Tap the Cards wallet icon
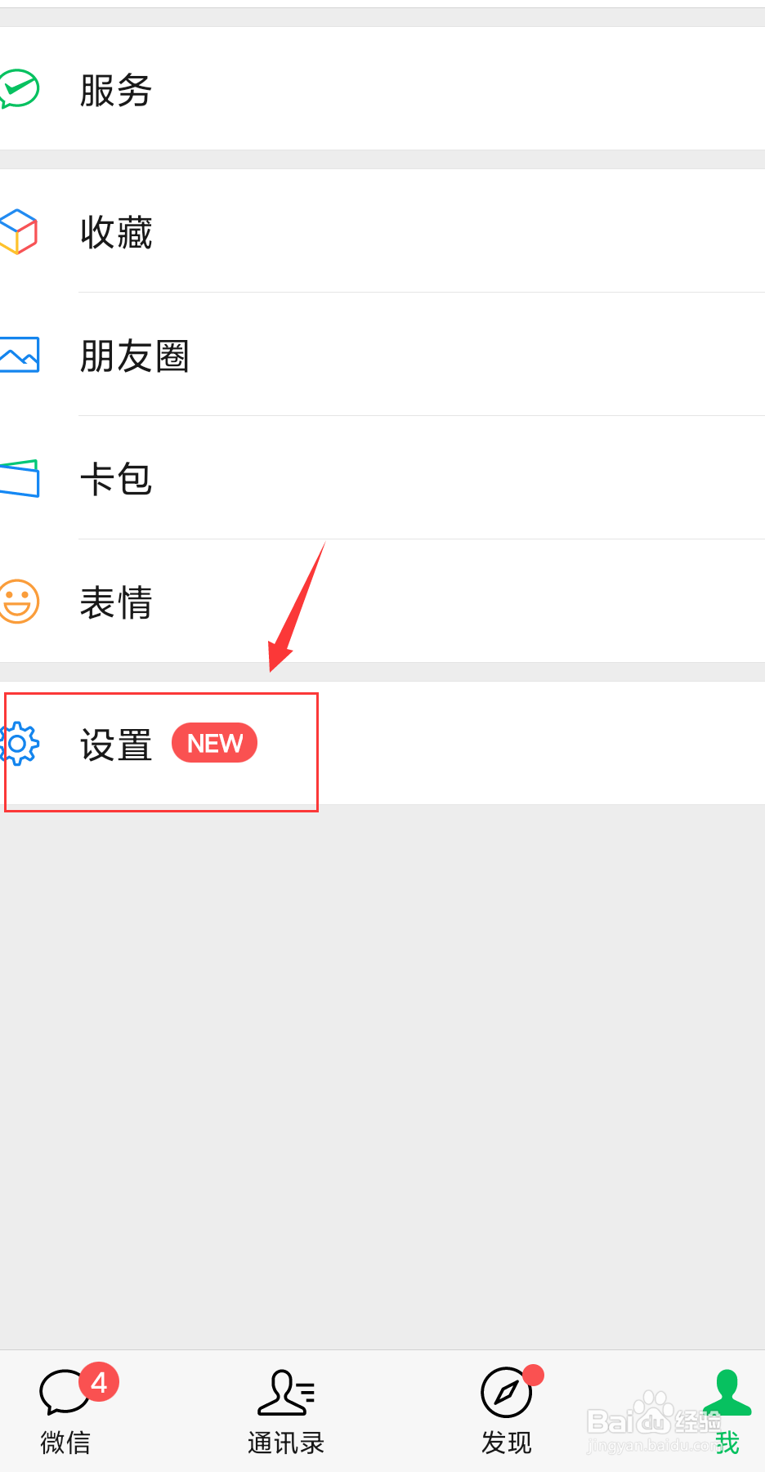The width and height of the screenshot is (765, 1472). point(19,478)
